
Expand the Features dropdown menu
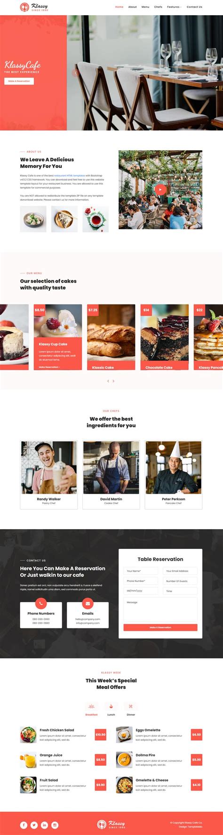174,7
